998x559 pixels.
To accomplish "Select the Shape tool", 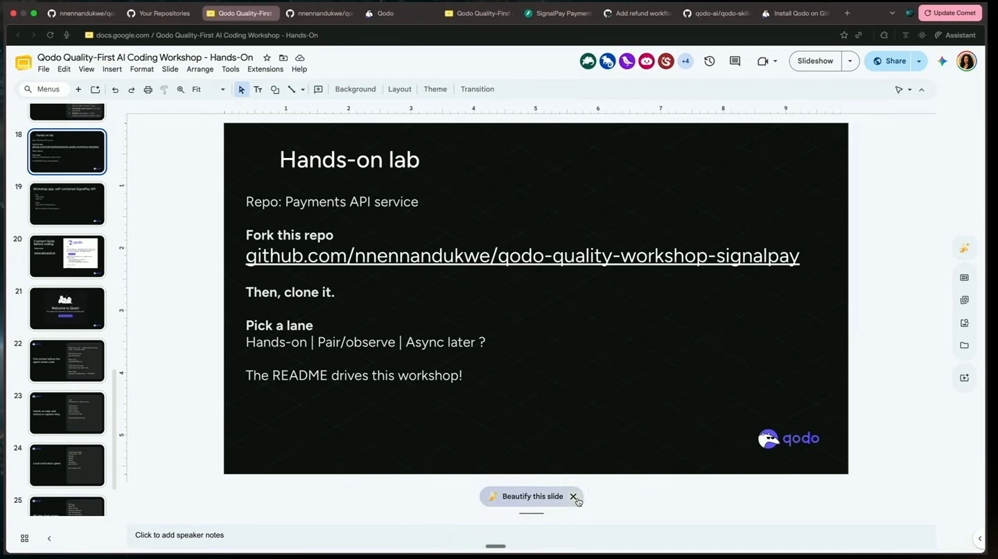I will [x=275, y=89].
